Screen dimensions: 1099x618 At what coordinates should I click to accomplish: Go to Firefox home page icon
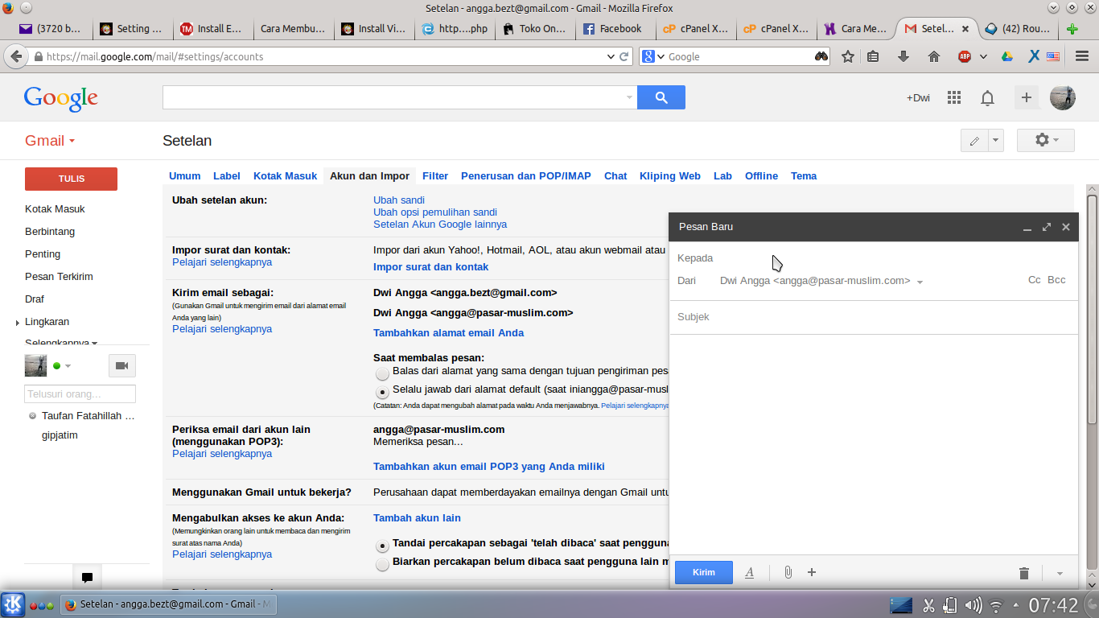[934, 56]
